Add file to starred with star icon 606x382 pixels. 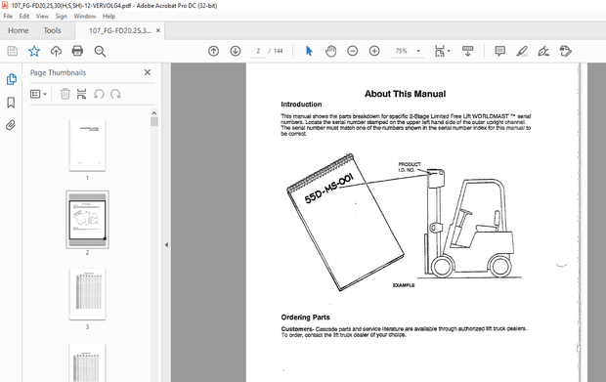coord(34,51)
